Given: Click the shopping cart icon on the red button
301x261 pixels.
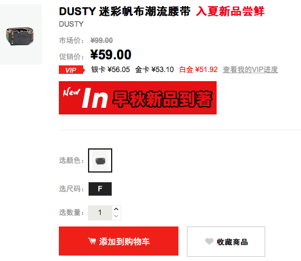Looking at the screenshot, I should (92, 241).
